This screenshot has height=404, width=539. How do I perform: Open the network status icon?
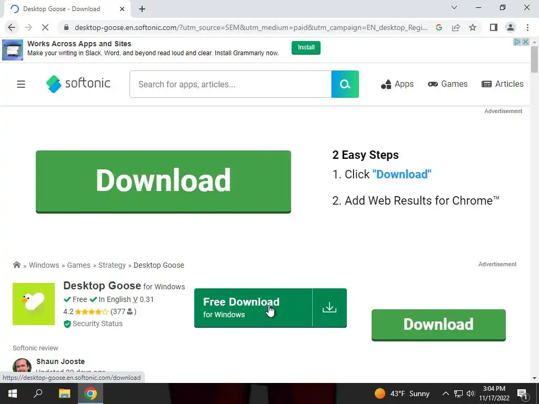click(x=458, y=393)
